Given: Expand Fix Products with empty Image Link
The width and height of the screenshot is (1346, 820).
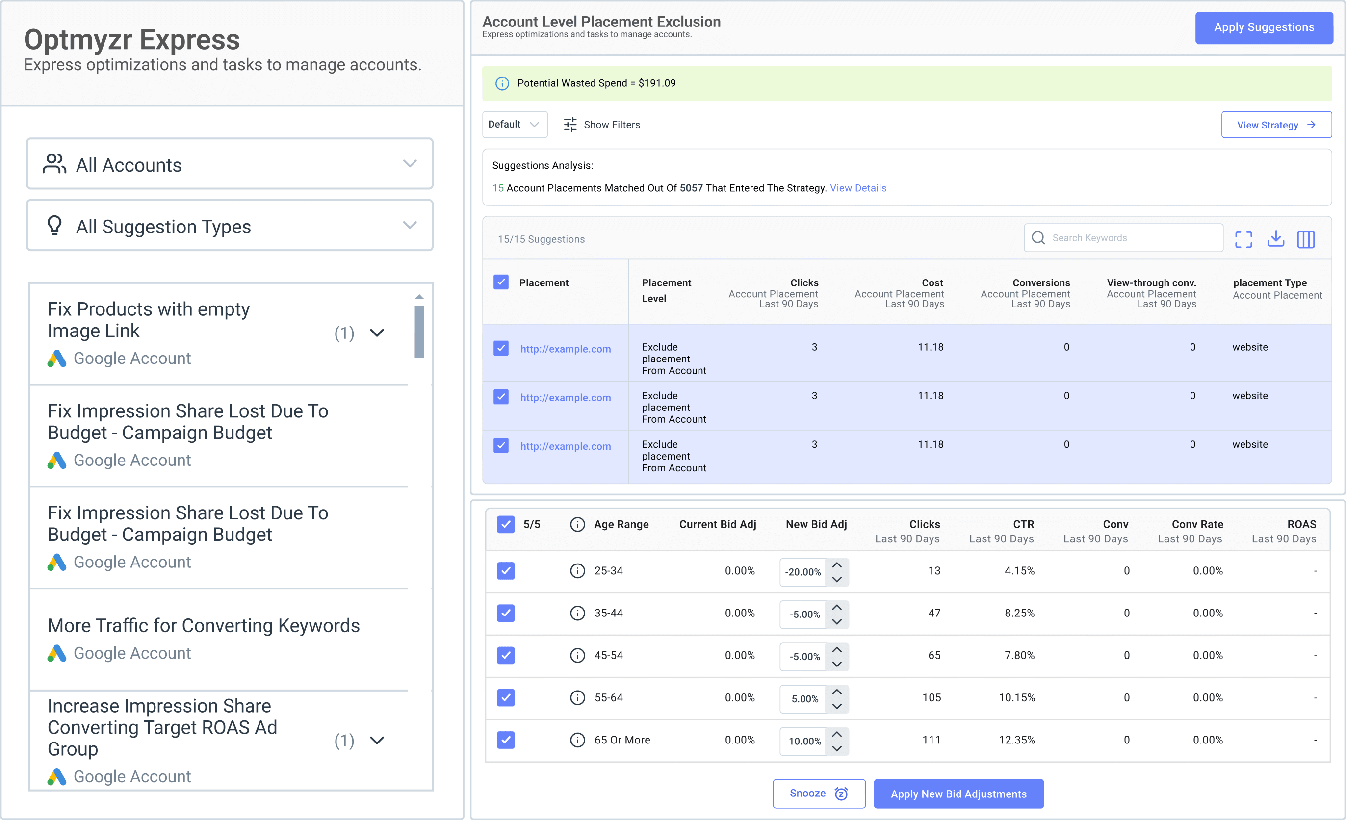Looking at the screenshot, I should (x=377, y=333).
